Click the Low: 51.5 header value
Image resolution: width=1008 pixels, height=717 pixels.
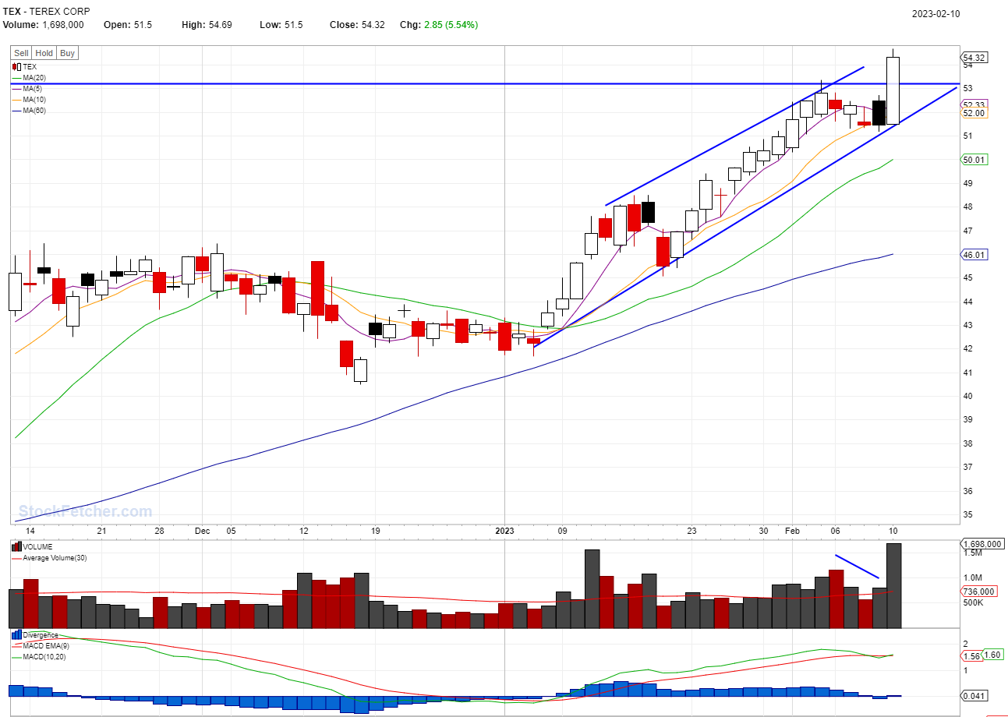pyautogui.click(x=281, y=25)
